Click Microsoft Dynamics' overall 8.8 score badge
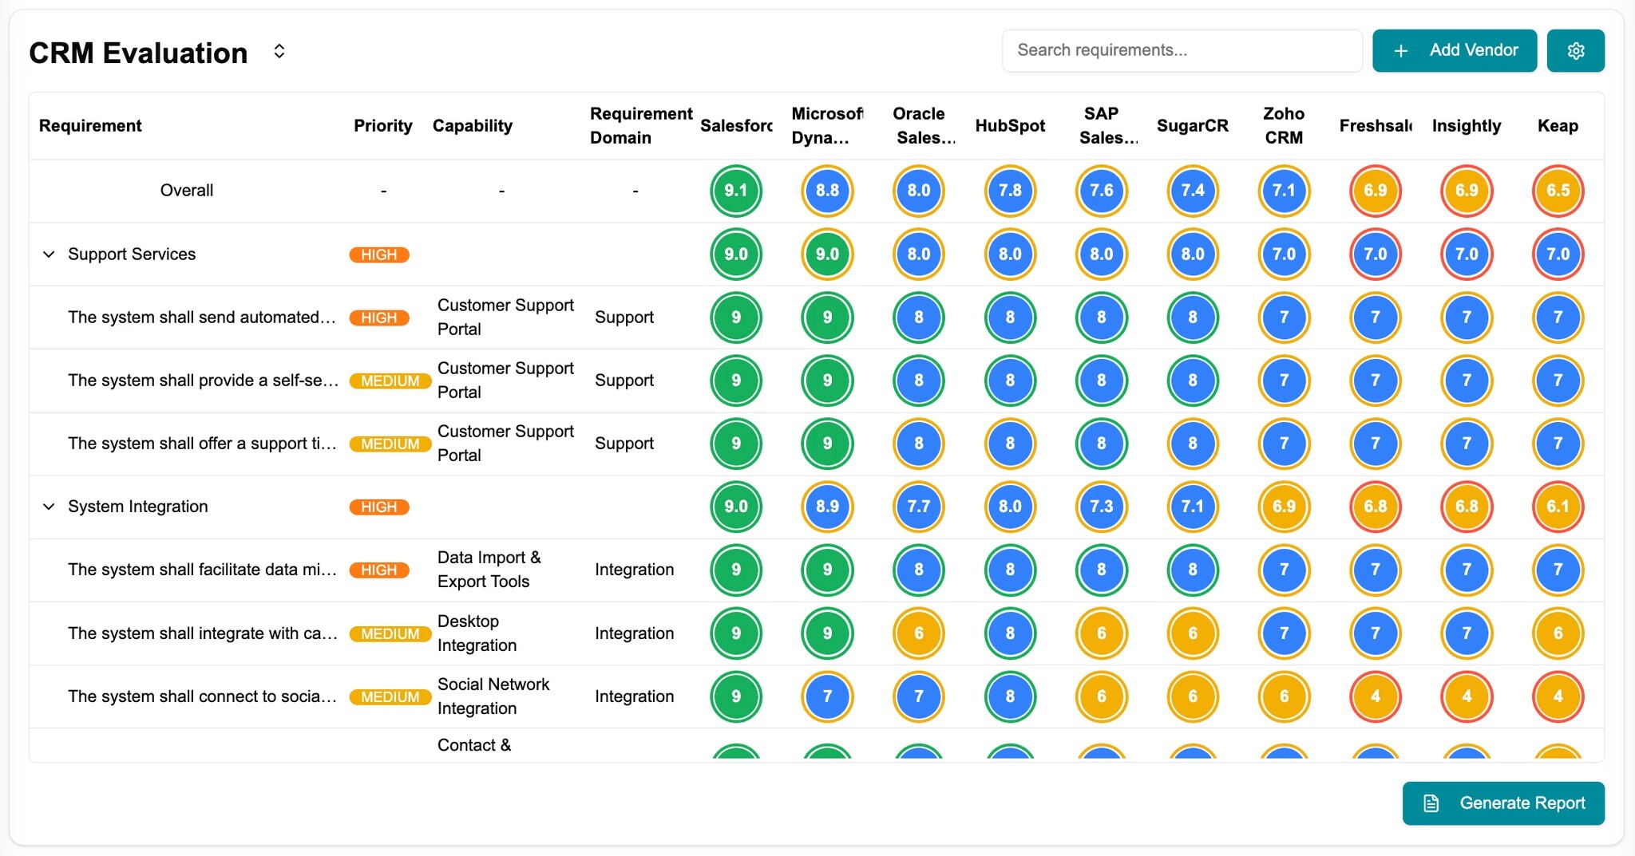Viewport: 1635px width, 856px height. [827, 191]
